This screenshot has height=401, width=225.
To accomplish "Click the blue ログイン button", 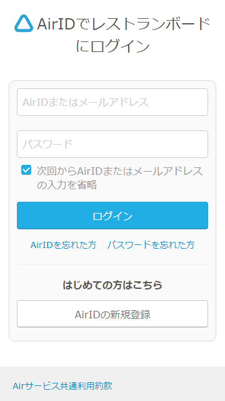I will (112, 216).
